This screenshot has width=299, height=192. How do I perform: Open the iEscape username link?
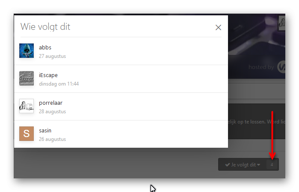click(x=48, y=75)
